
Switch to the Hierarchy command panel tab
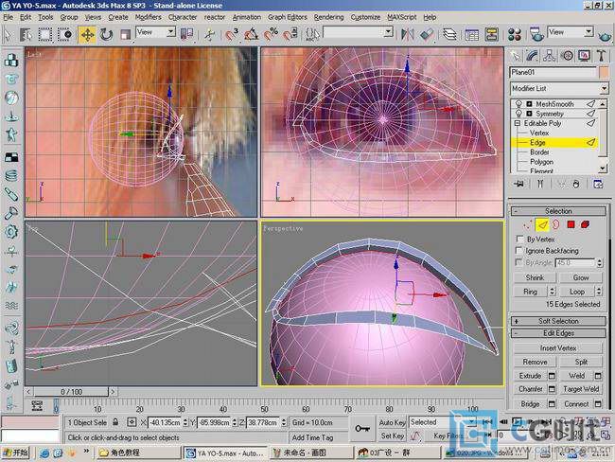click(550, 56)
